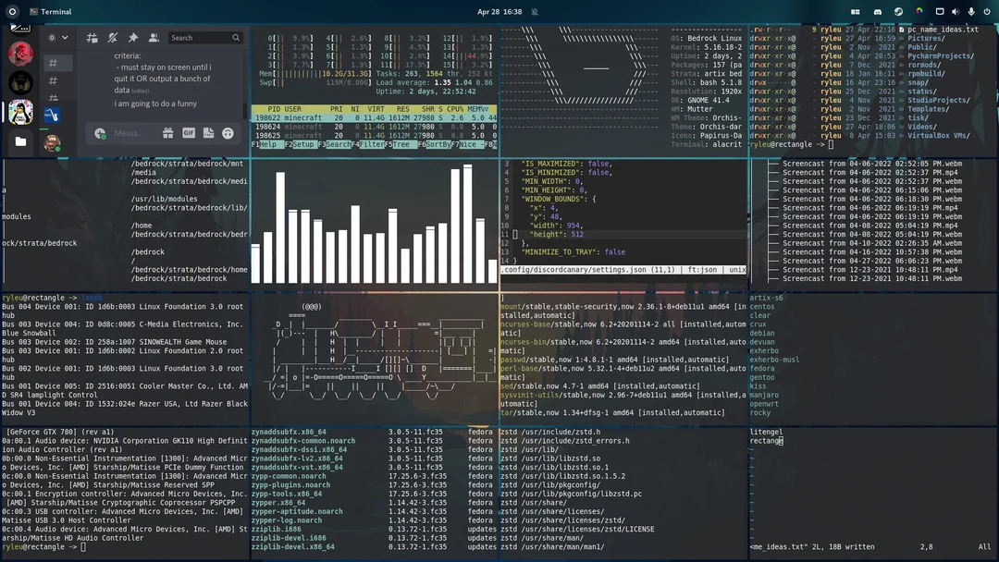Screen dimensions: 999x562
Task: Open the emoji picker in the message bar
Action: click(x=227, y=134)
